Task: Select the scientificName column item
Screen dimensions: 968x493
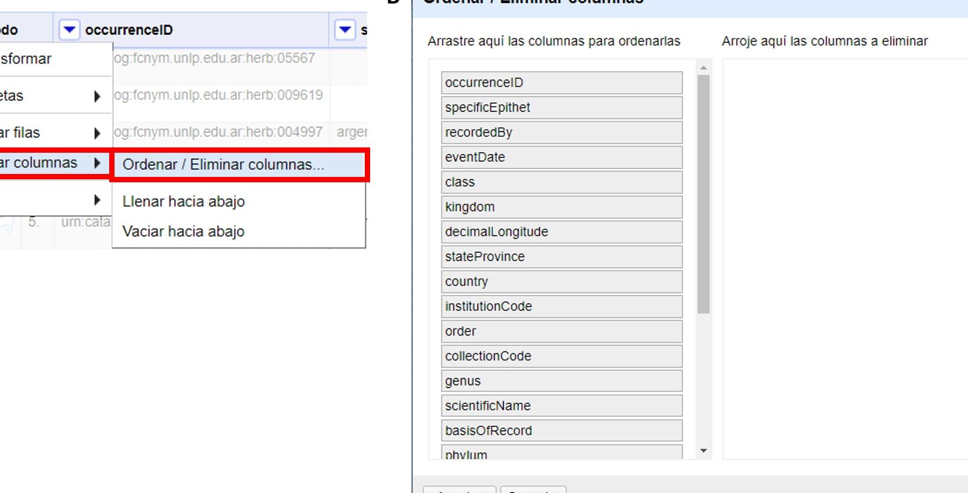Action: (561, 406)
